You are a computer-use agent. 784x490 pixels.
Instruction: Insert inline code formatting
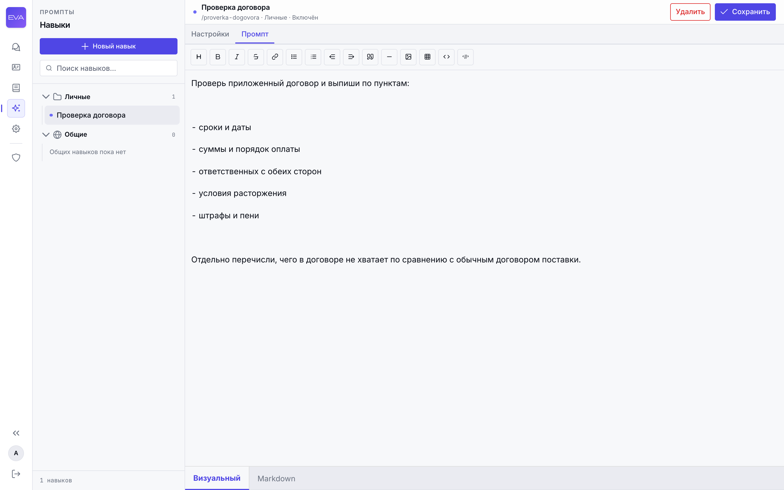[x=446, y=57]
